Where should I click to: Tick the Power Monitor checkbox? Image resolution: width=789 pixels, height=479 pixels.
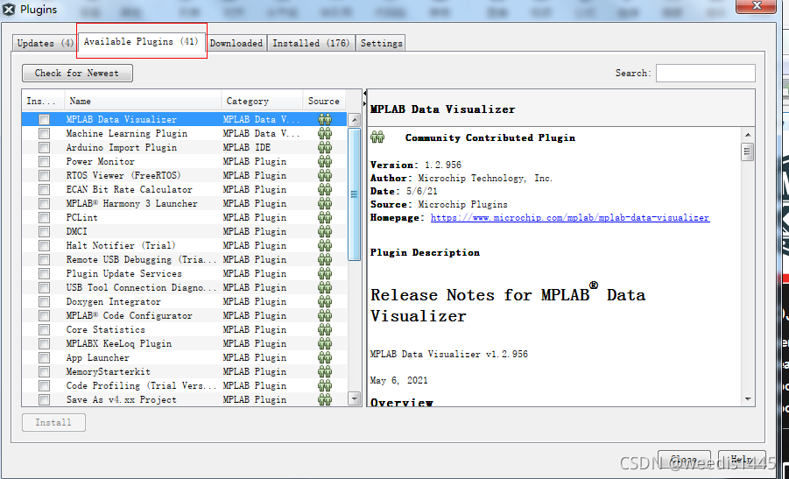point(45,162)
